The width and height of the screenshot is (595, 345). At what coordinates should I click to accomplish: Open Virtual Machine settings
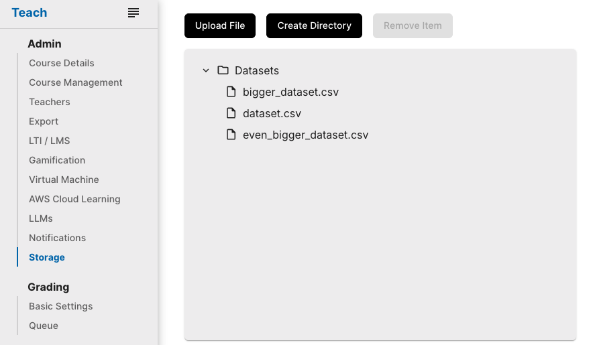tap(64, 180)
